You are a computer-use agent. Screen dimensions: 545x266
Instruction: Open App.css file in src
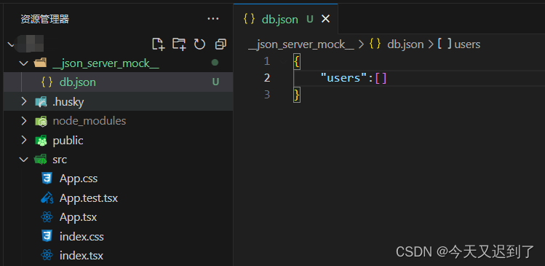pos(118,179)
